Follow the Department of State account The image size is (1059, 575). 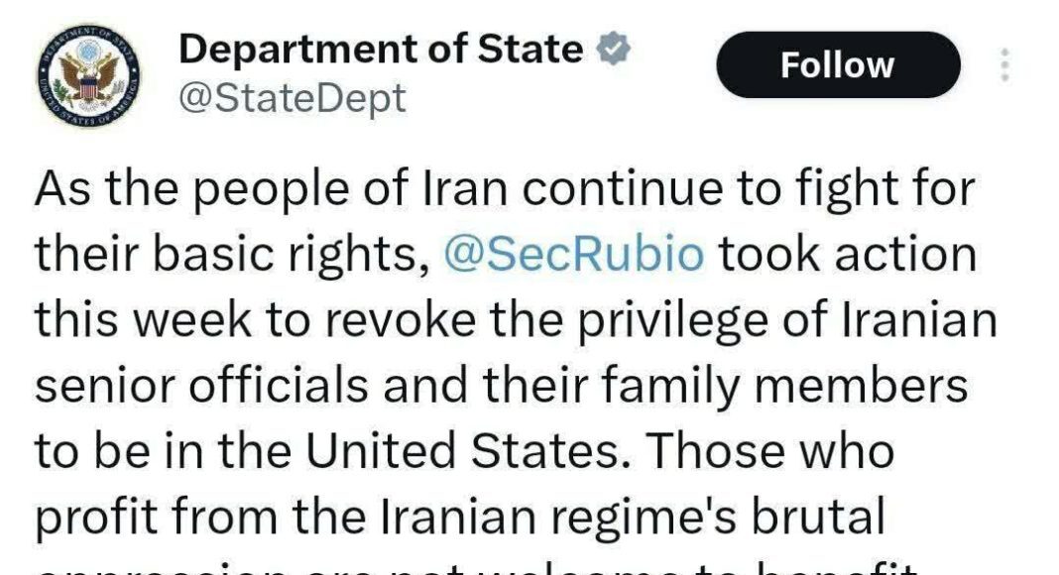pos(837,65)
